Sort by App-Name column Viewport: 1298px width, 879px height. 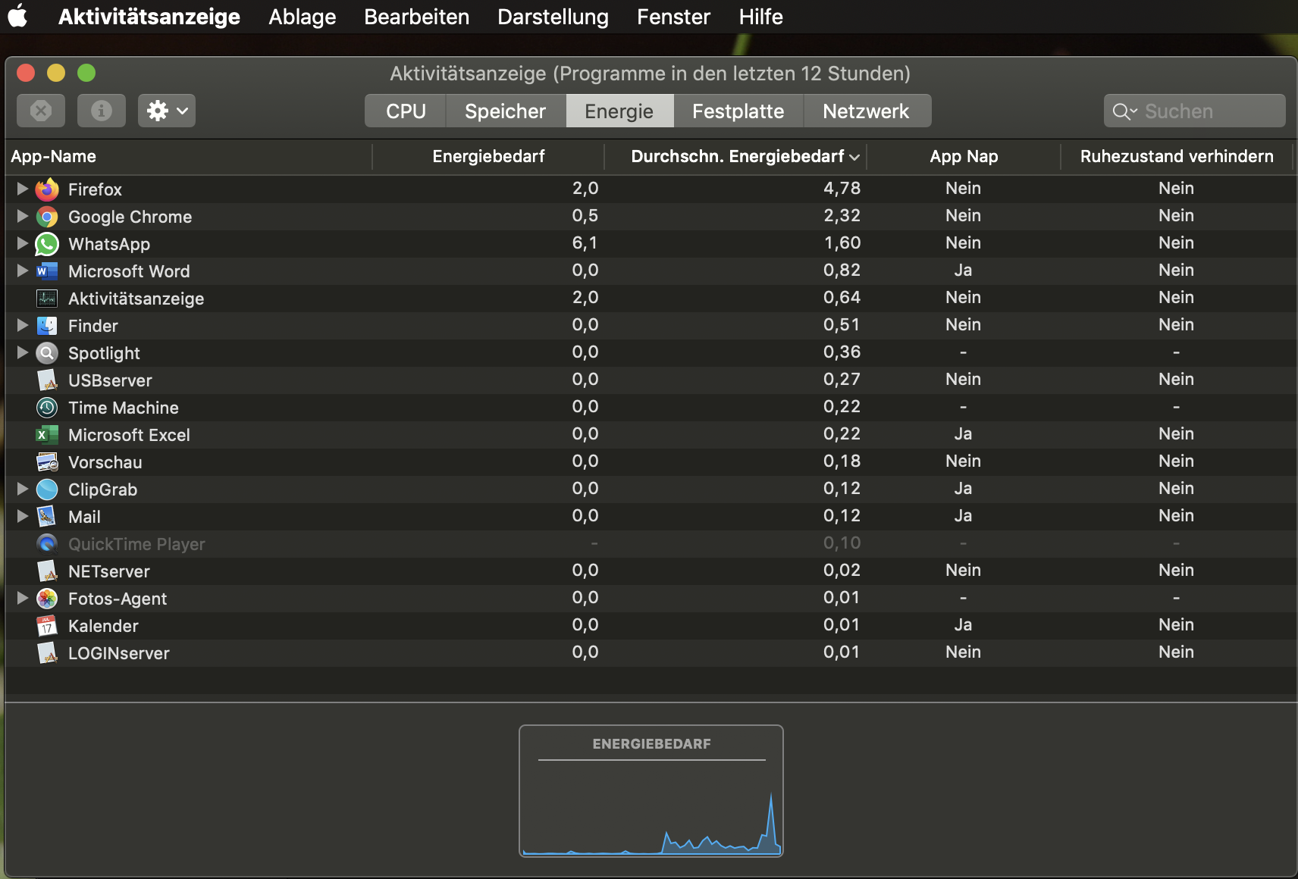pos(189,156)
